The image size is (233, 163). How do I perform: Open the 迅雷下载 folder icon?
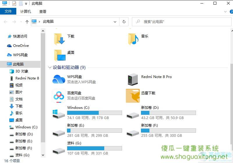(x=133, y=96)
